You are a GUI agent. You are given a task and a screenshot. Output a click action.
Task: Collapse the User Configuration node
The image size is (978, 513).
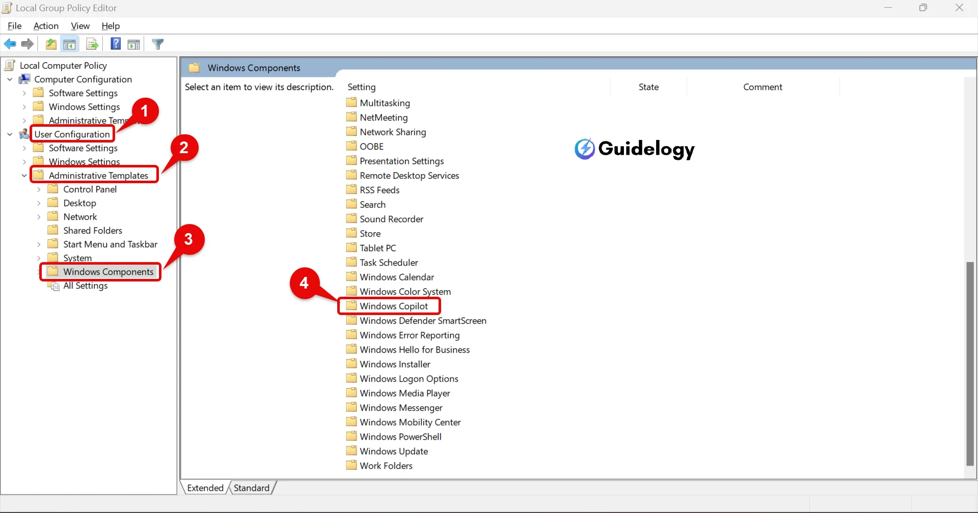coord(10,134)
